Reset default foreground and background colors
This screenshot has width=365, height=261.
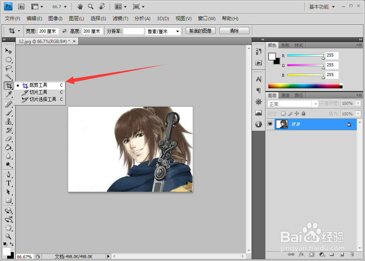pyautogui.click(x=5, y=244)
